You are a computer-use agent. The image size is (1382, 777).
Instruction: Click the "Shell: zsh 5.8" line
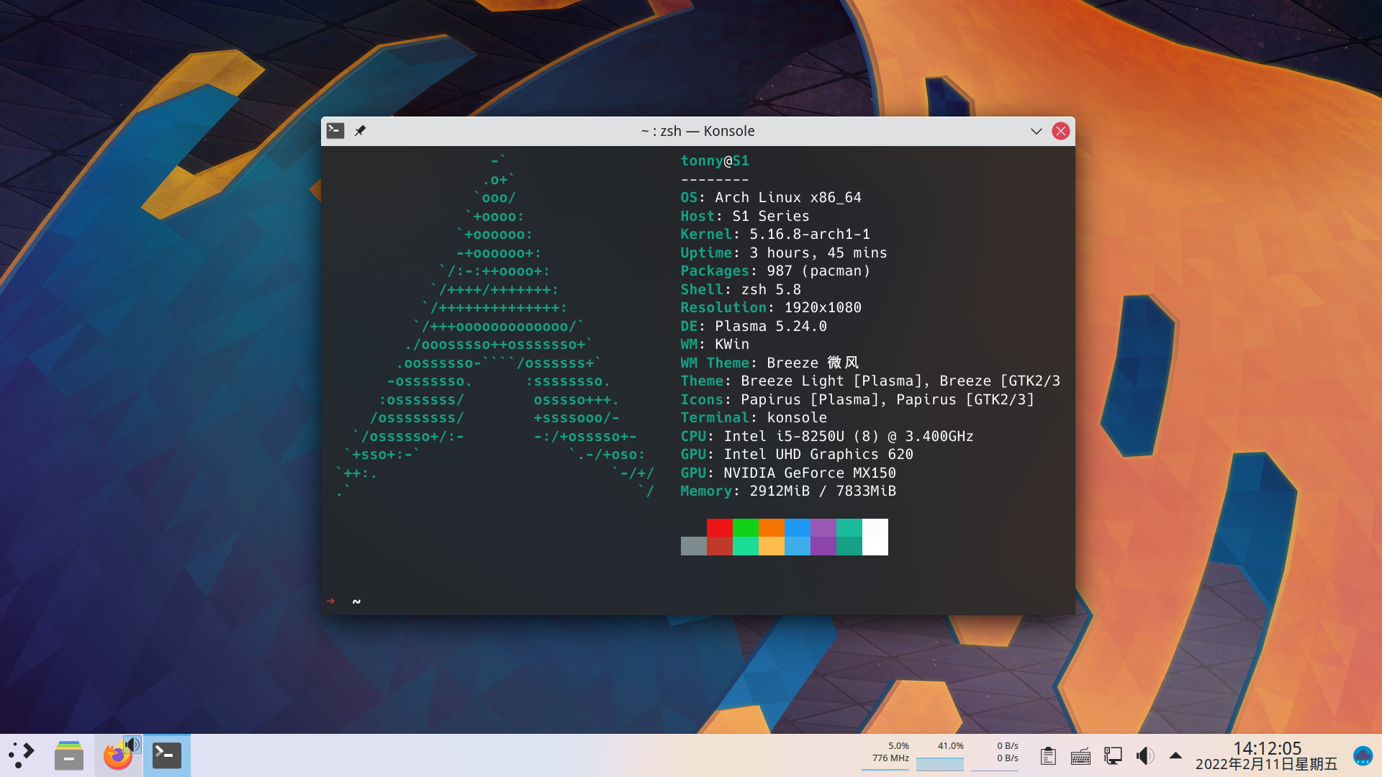tap(741, 289)
